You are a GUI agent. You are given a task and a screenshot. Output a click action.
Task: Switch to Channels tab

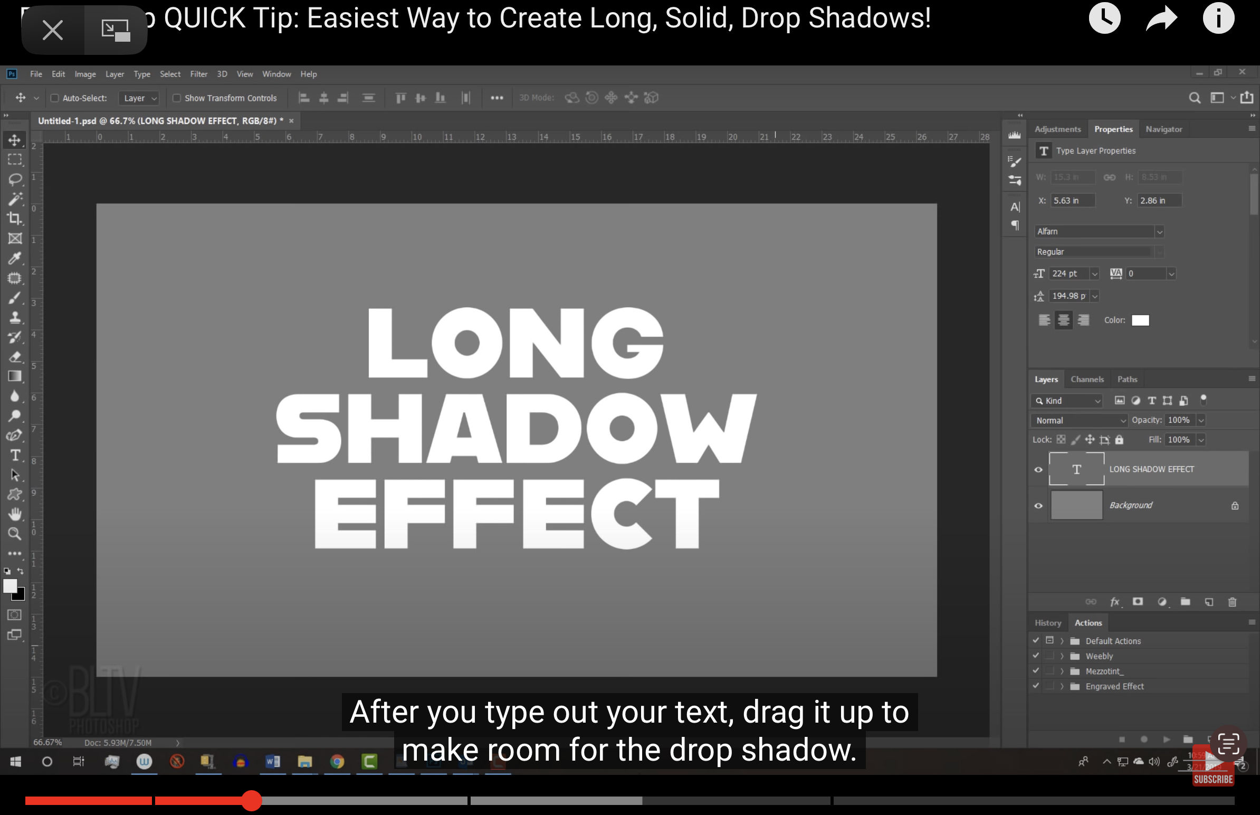[x=1086, y=380]
